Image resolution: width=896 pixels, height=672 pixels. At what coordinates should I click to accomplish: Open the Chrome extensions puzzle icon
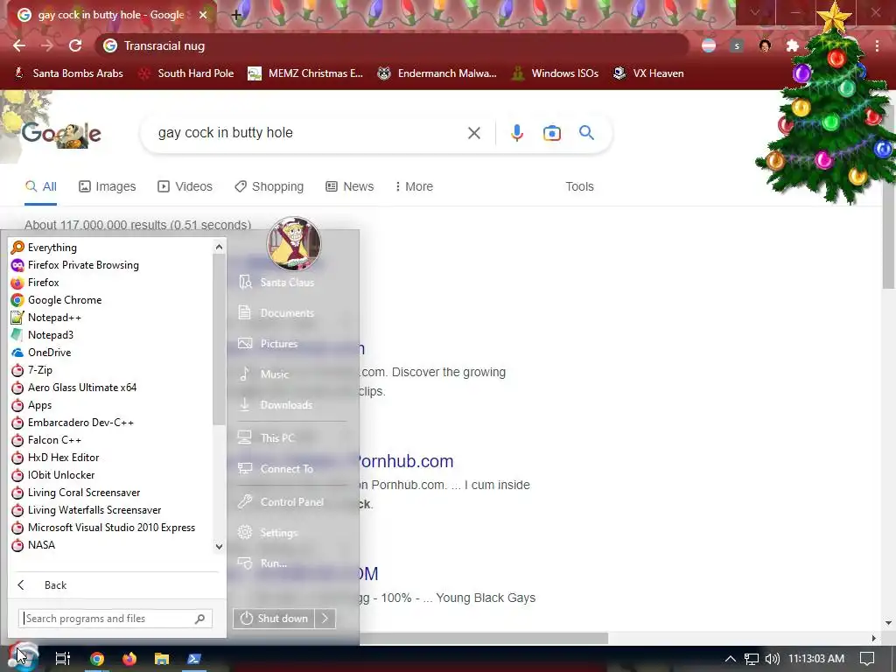793,45
